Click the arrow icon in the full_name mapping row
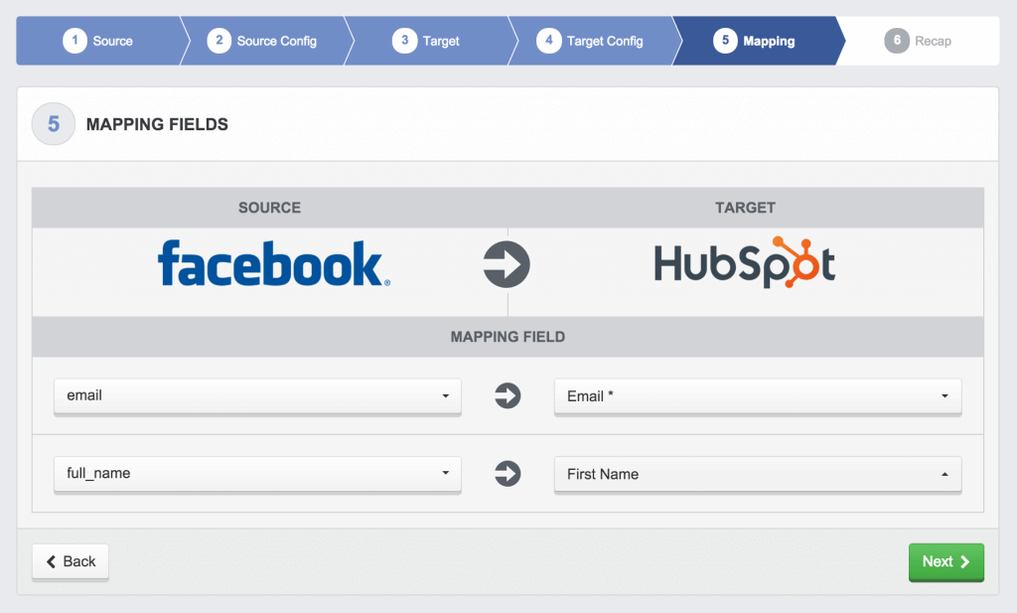 pyautogui.click(x=508, y=474)
